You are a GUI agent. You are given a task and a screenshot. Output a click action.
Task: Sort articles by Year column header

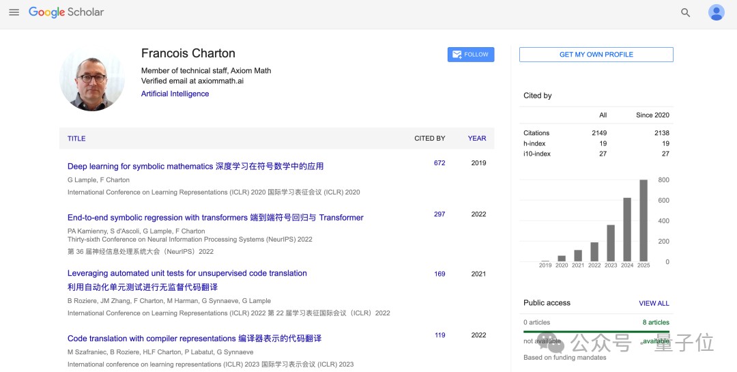(477, 139)
